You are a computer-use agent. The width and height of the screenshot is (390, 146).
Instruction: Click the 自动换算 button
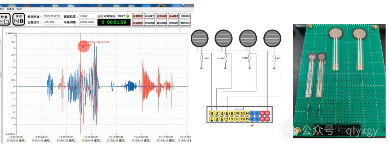pos(138,23)
